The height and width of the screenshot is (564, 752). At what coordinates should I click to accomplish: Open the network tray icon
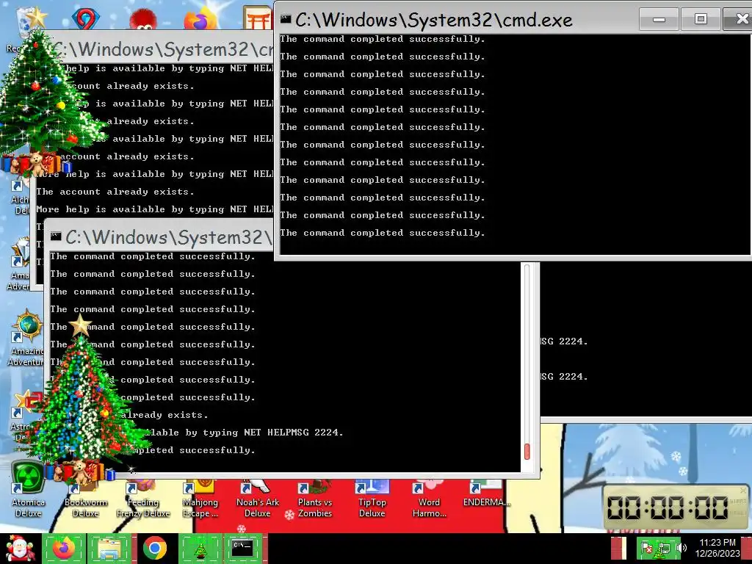click(x=664, y=548)
